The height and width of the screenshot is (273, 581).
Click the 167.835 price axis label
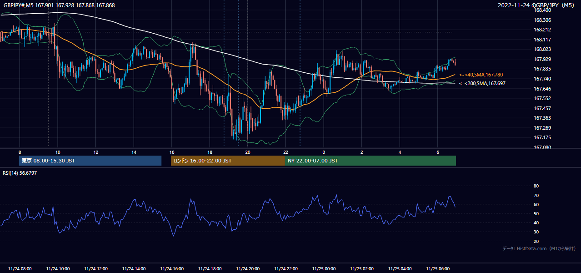point(542,69)
